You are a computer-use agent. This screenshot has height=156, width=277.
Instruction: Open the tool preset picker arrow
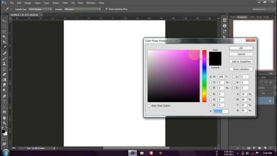(11, 9)
